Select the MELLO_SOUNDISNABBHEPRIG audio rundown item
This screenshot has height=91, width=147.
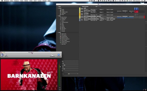point(112,20)
